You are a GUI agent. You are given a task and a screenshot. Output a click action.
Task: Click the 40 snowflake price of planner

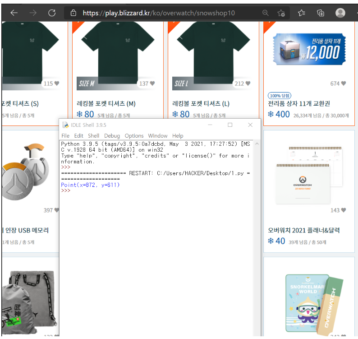(x=276, y=241)
